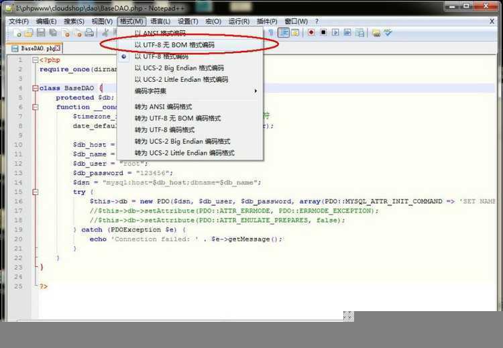Open the 窗口(W) Window menu
The image size is (503, 348).
[x=296, y=21]
